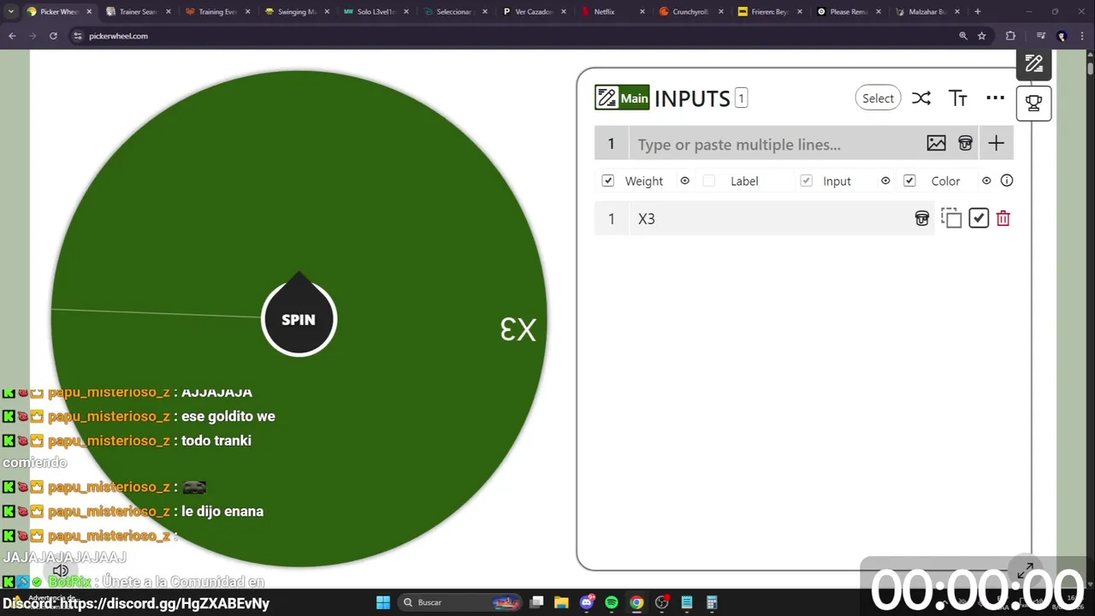Screen dimensions: 1095x616
Task: Open the Windows Start menu
Action: coord(383,602)
